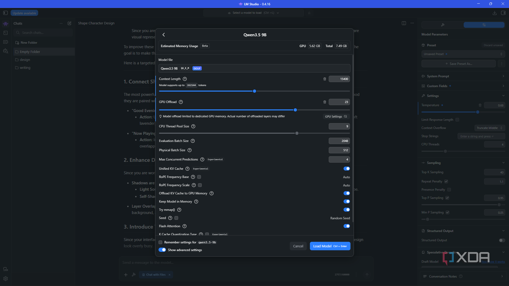The width and height of the screenshot is (509, 286).
Task: Click Cancel in the load dialog
Action: point(298,246)
